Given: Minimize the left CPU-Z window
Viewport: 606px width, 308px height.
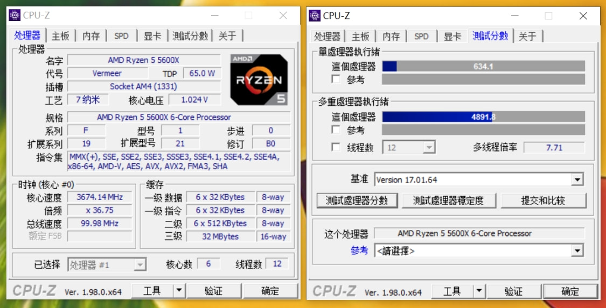Looking at the screenshot, I should [215, 16].
